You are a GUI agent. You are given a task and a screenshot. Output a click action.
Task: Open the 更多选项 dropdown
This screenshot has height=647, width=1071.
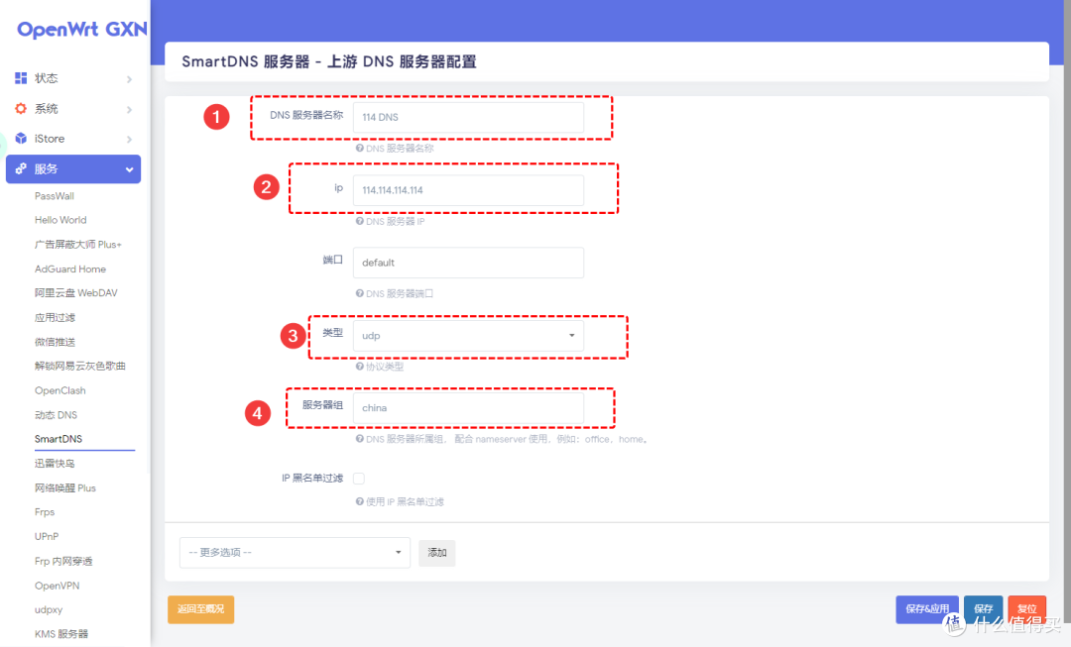tap(294, 553)
